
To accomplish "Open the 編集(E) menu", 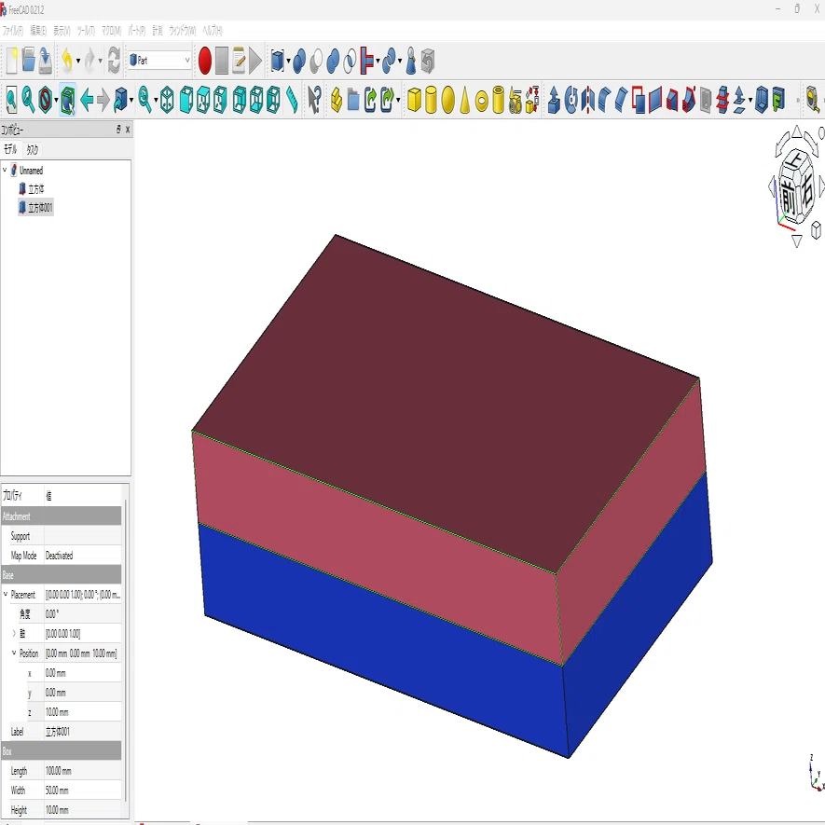I will pos(38,31).
